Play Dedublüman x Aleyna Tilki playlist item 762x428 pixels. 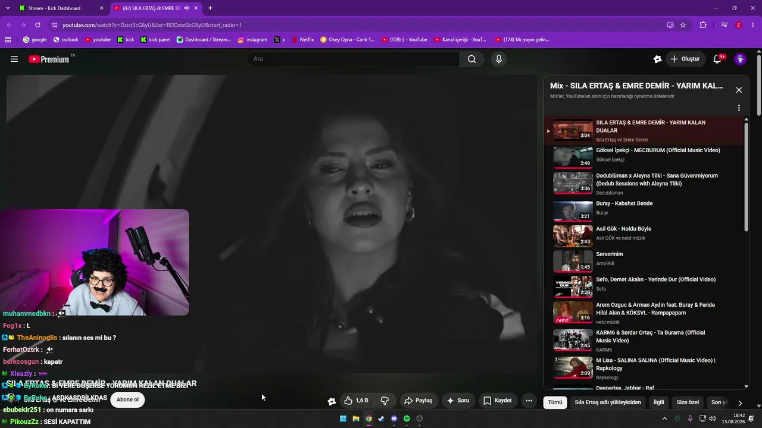(644, 184)
